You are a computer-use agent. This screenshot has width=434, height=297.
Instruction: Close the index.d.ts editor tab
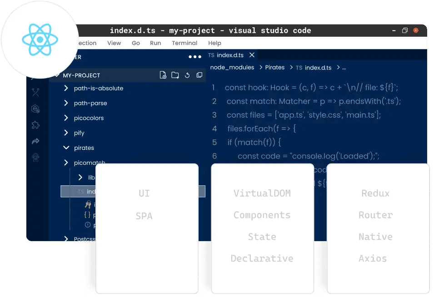[x=252, y=55]
